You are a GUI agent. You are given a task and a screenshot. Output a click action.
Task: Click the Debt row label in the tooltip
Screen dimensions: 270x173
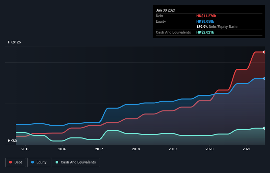[160, 16]
